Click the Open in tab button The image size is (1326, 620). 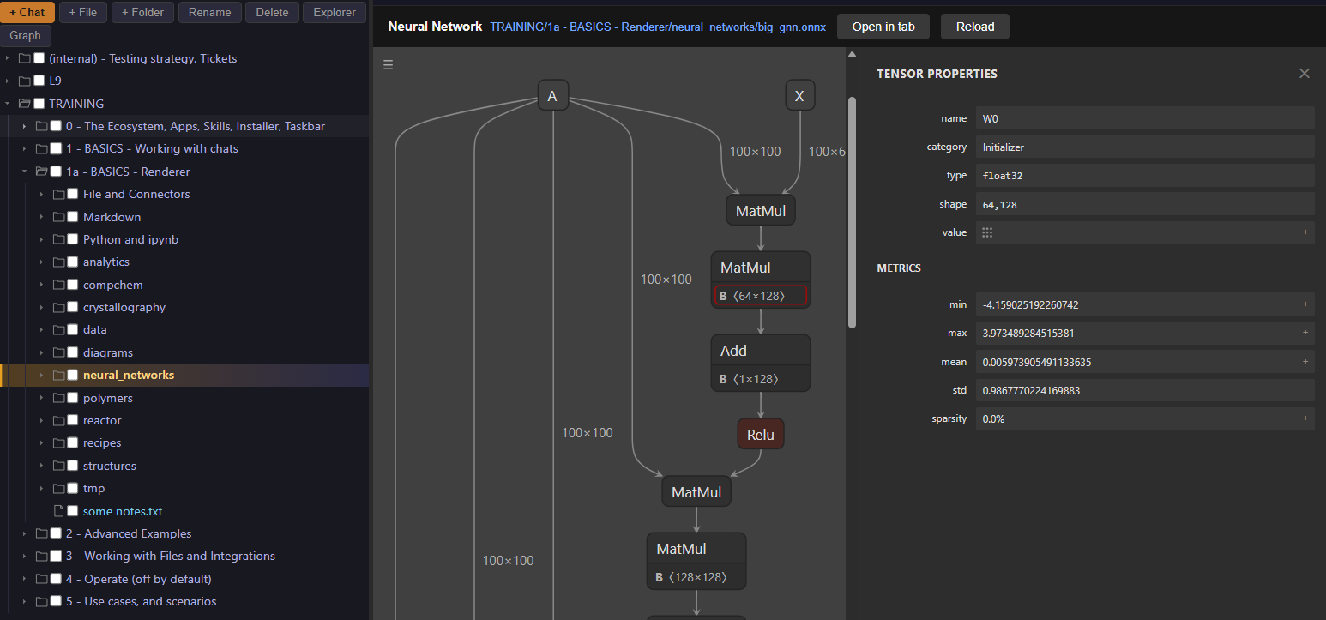tap(883, 27)
